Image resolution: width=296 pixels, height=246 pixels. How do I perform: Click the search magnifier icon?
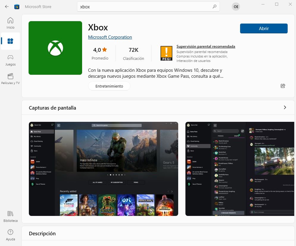[x=214, y=7]
